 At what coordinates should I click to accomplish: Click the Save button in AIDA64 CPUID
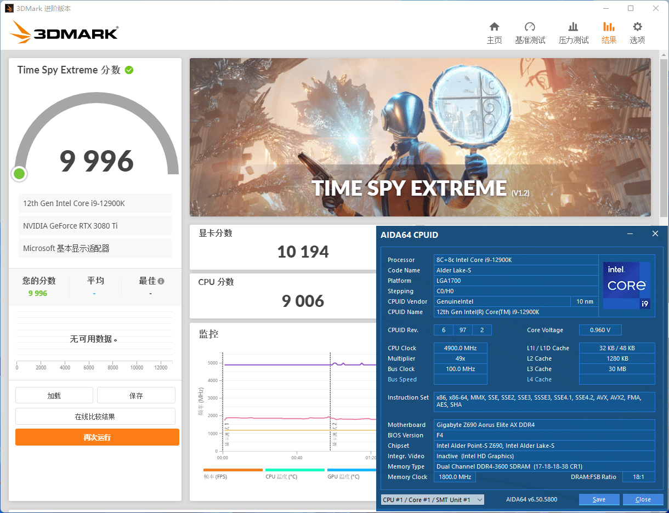click(599, 499)
